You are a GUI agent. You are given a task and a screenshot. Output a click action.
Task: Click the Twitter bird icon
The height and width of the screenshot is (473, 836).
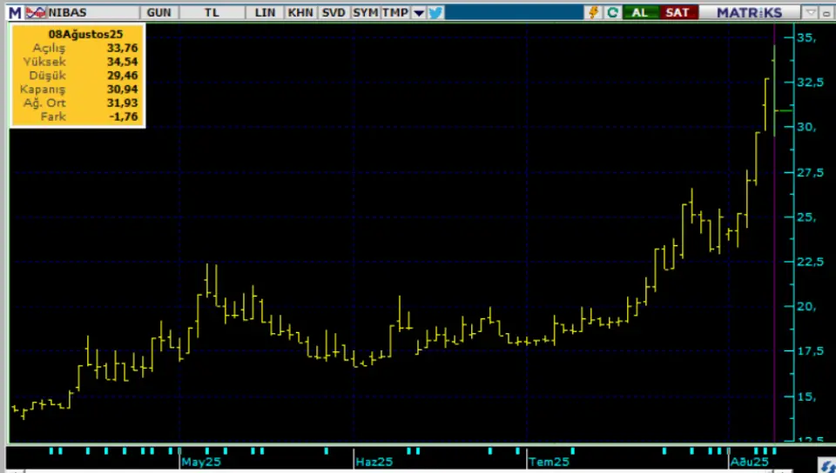tap(435, 12)
